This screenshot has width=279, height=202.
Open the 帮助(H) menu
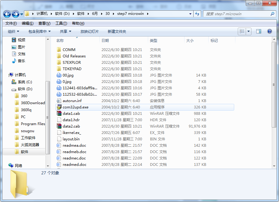tap(78, 23)
